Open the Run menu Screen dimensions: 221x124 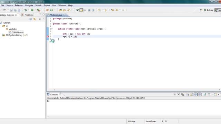tap(54, 6)
